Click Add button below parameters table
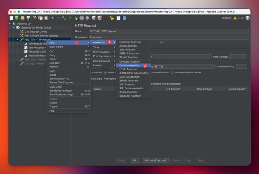The image size is (259, 174). 135,160
